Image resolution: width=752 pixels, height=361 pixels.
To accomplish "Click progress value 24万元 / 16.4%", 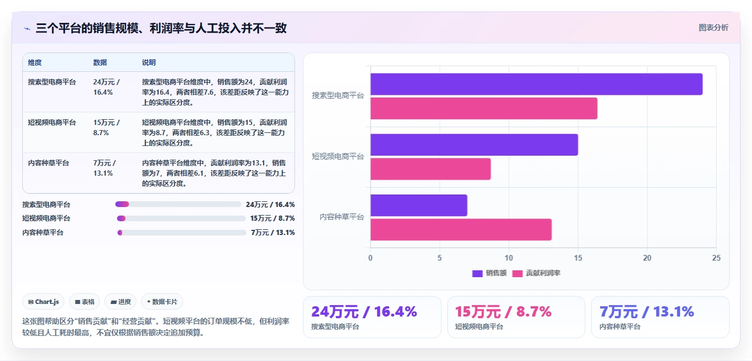I will pos(270,204).
